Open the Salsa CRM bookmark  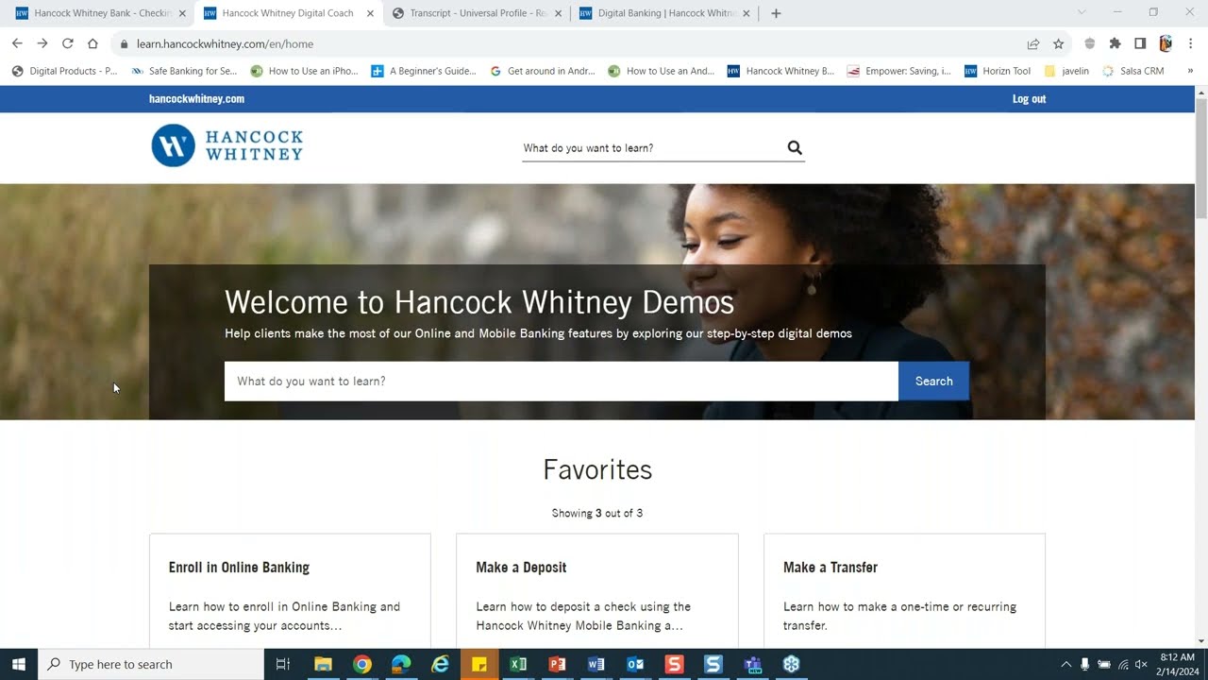tap(1133, 71)
